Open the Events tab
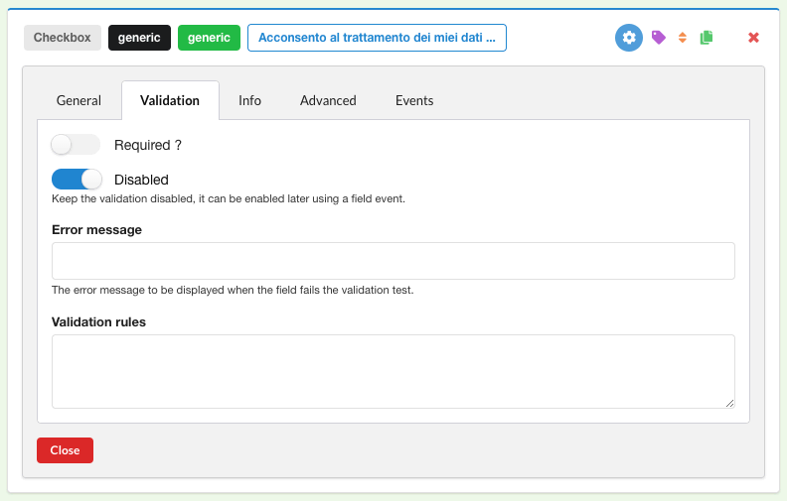The width and height of the screenshot is (787, 501). pos(414,100)
